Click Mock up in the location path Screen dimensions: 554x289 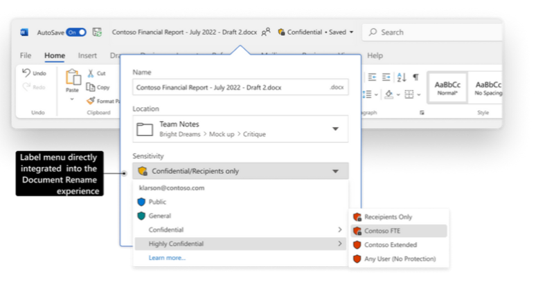pos(222,134)
